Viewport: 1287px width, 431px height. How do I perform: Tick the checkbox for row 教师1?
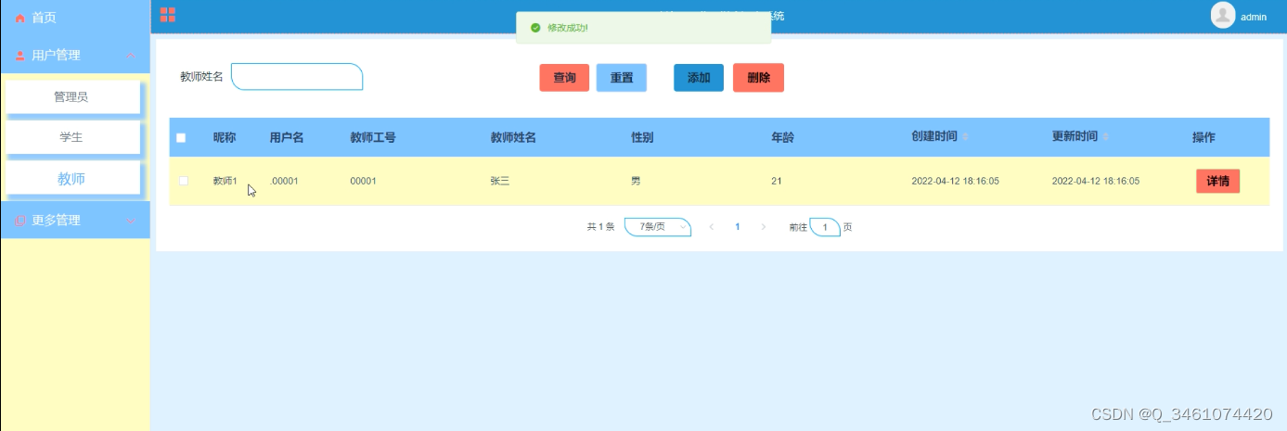click(183, 181)
